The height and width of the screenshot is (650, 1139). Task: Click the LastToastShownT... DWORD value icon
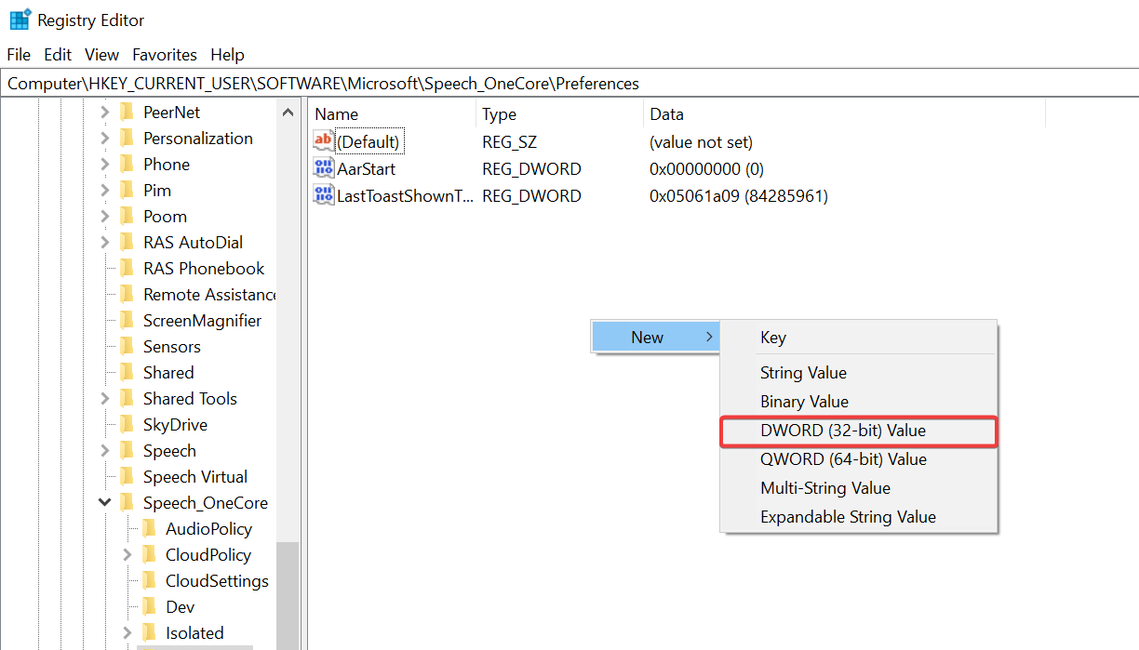(324, 196)
